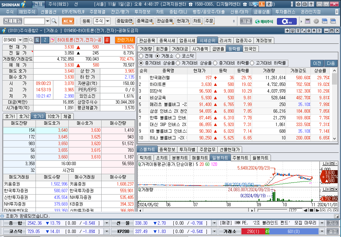This screenshot has width=341, height=237.
Task: Open the stock code 019490 dropdown arrow
Action: pos(20,40)
